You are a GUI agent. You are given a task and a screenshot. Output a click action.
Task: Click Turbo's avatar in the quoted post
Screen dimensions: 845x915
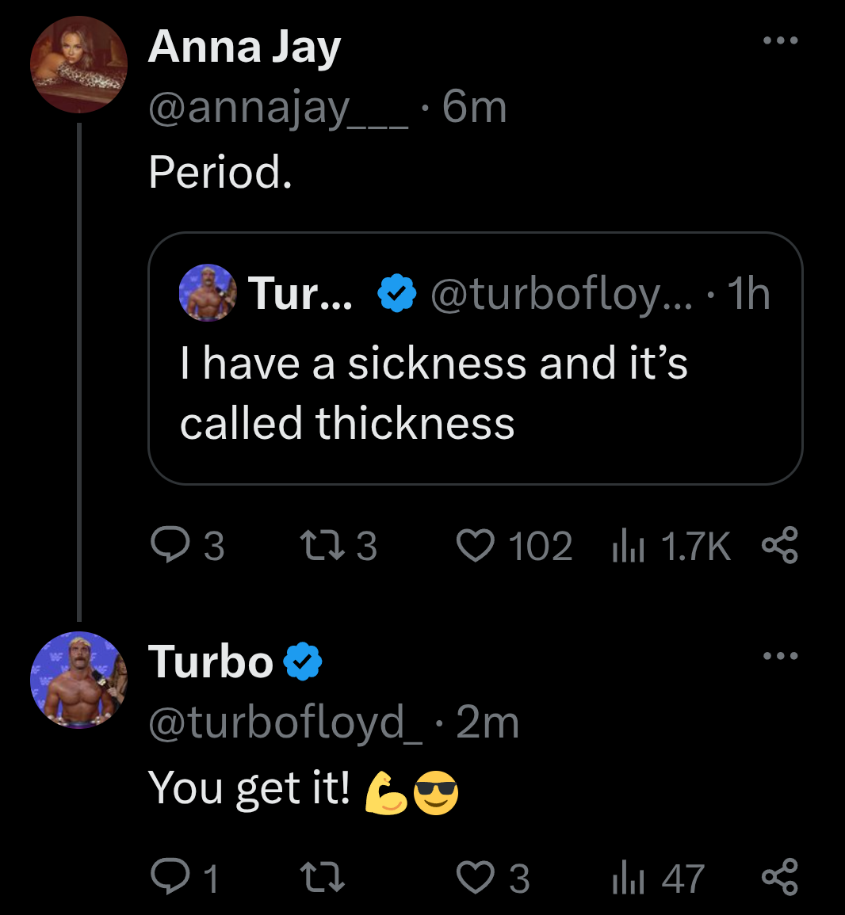(208, 293)
